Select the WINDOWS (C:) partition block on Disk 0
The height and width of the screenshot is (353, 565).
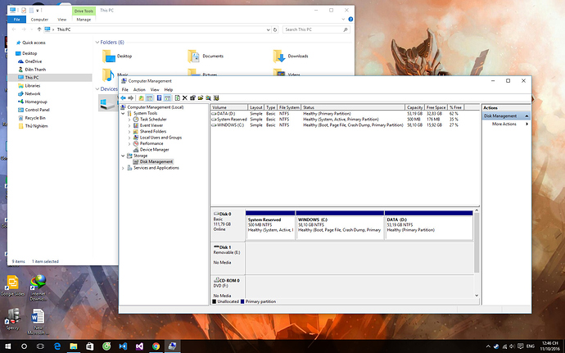pos(340,225)
